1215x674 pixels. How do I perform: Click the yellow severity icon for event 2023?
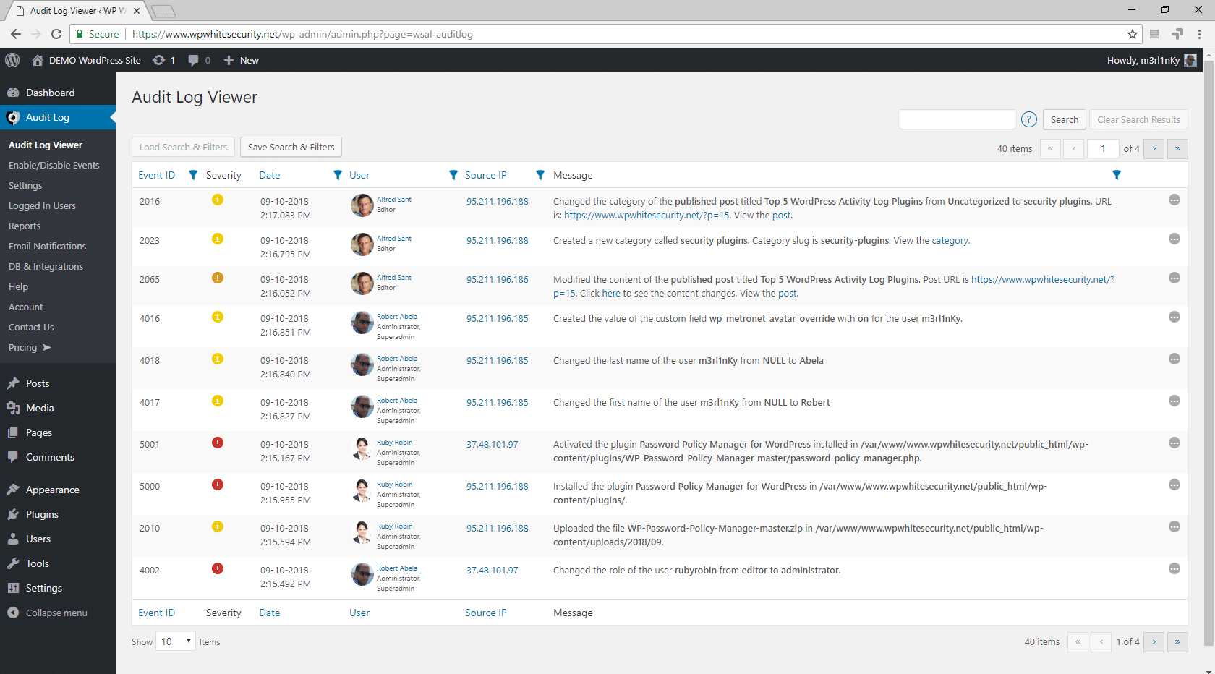coord(218,239)
